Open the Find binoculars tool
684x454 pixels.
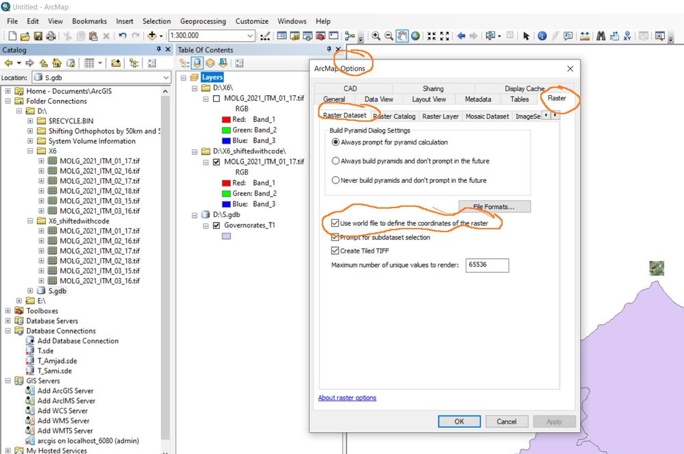point(600,36)
